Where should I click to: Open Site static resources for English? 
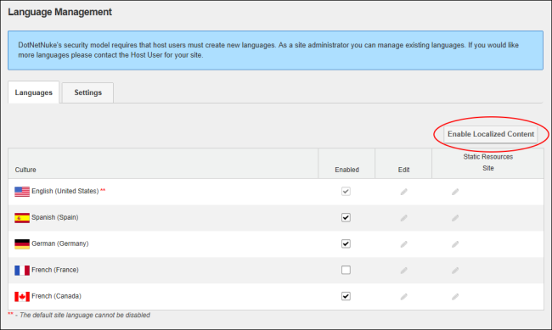tap(455, 192)
